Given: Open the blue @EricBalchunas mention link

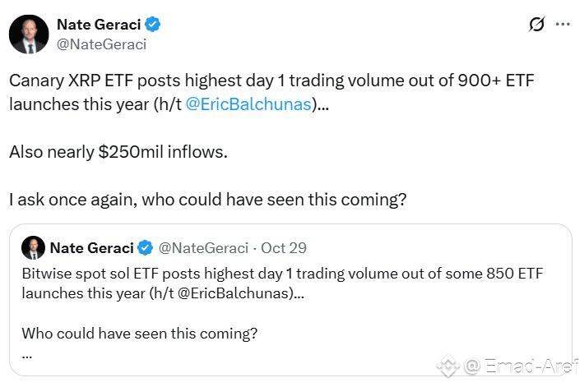Looking at the screenshot, I should (x=248, y=104).
